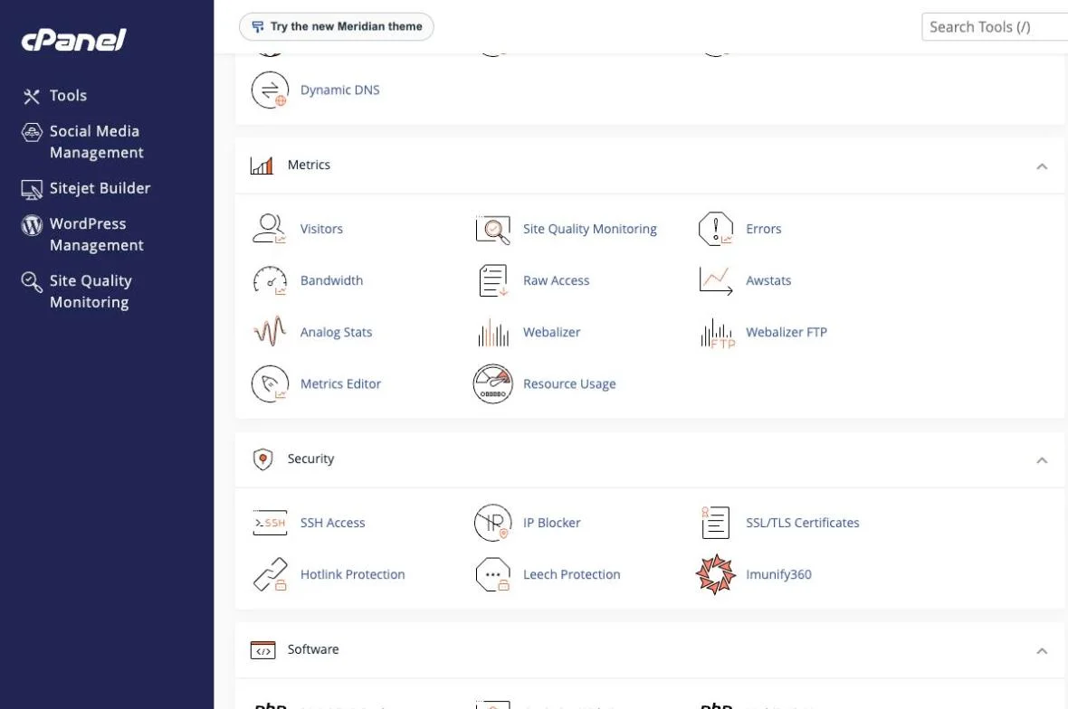The height and width of the screenshot is (709, 1068).
Task: Click the Social Media Management sidebar icon
Action: pyautogui.click(x=32, y=132)
